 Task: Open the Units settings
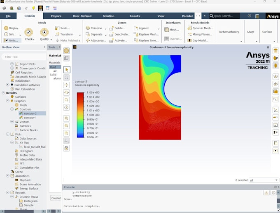tap(12, 40)
